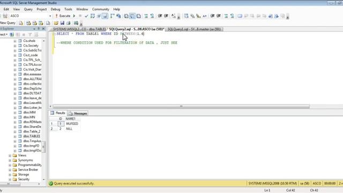Close the Object Explorer panel
Viewport: 343px width, 193px height.
click(x=43, y=28)
